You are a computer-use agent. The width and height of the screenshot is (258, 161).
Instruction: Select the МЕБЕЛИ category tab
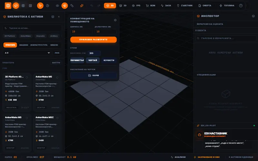pyautogui.click(x=54, y=45)
